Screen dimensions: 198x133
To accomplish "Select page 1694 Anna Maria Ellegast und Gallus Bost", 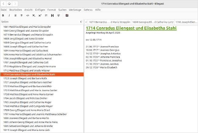I will coord(26,51).
